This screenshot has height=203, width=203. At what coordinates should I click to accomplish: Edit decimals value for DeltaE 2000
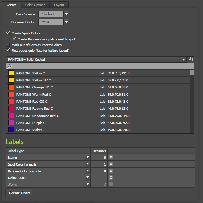point(99,178)
